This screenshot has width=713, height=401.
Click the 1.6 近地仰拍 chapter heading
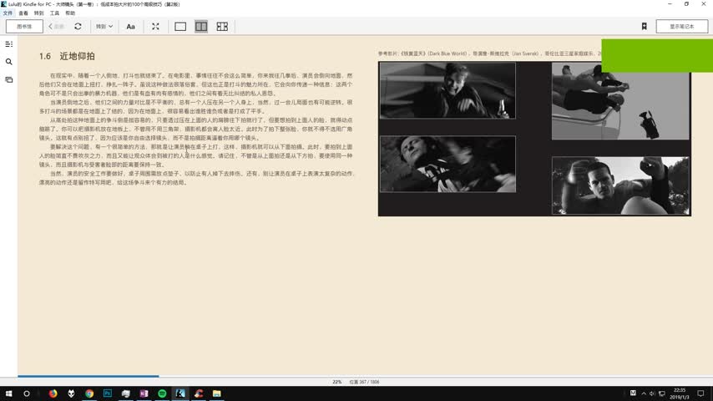click(x=67, y=56)
